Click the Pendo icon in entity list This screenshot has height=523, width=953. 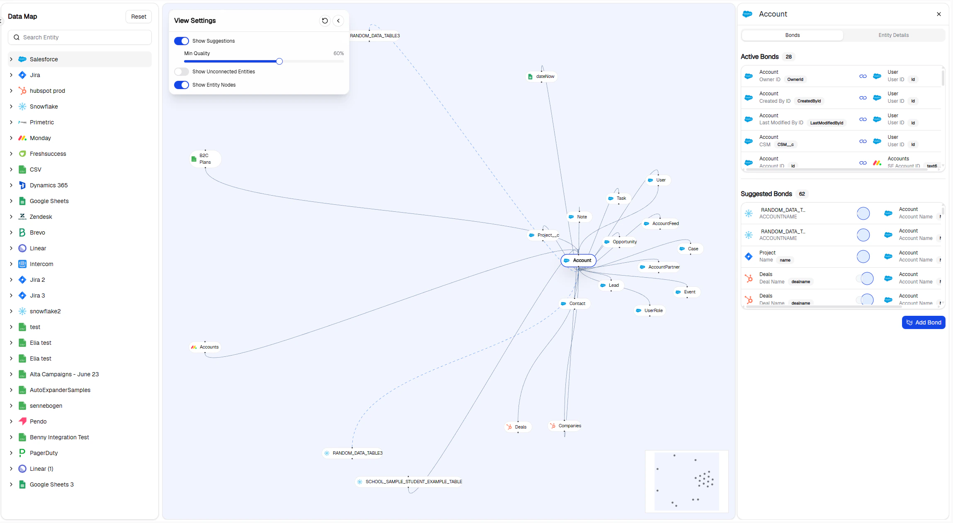coord(22,421)
